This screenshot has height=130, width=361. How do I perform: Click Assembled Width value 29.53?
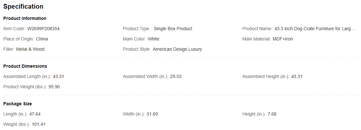[x=176, y=76]
